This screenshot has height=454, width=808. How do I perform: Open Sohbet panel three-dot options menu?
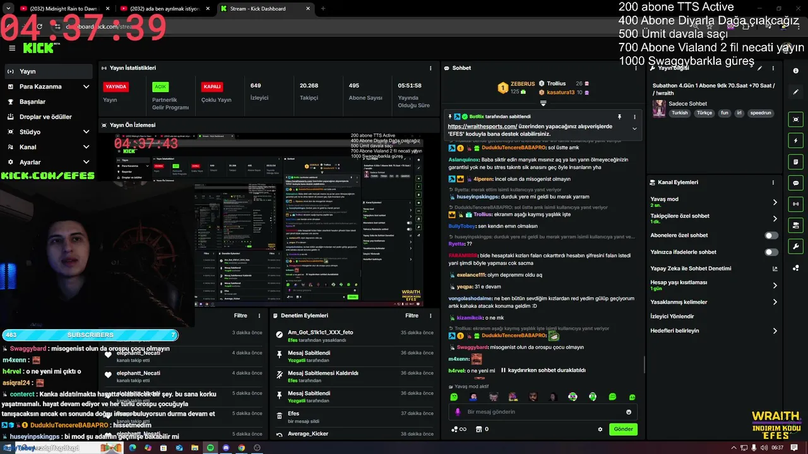click(635, 68)
